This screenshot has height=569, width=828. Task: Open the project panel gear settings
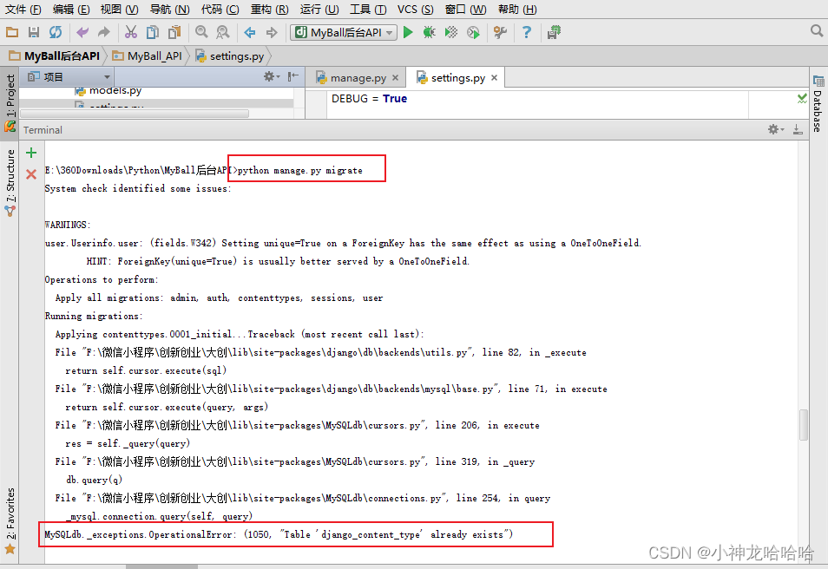tap(272, 76)
